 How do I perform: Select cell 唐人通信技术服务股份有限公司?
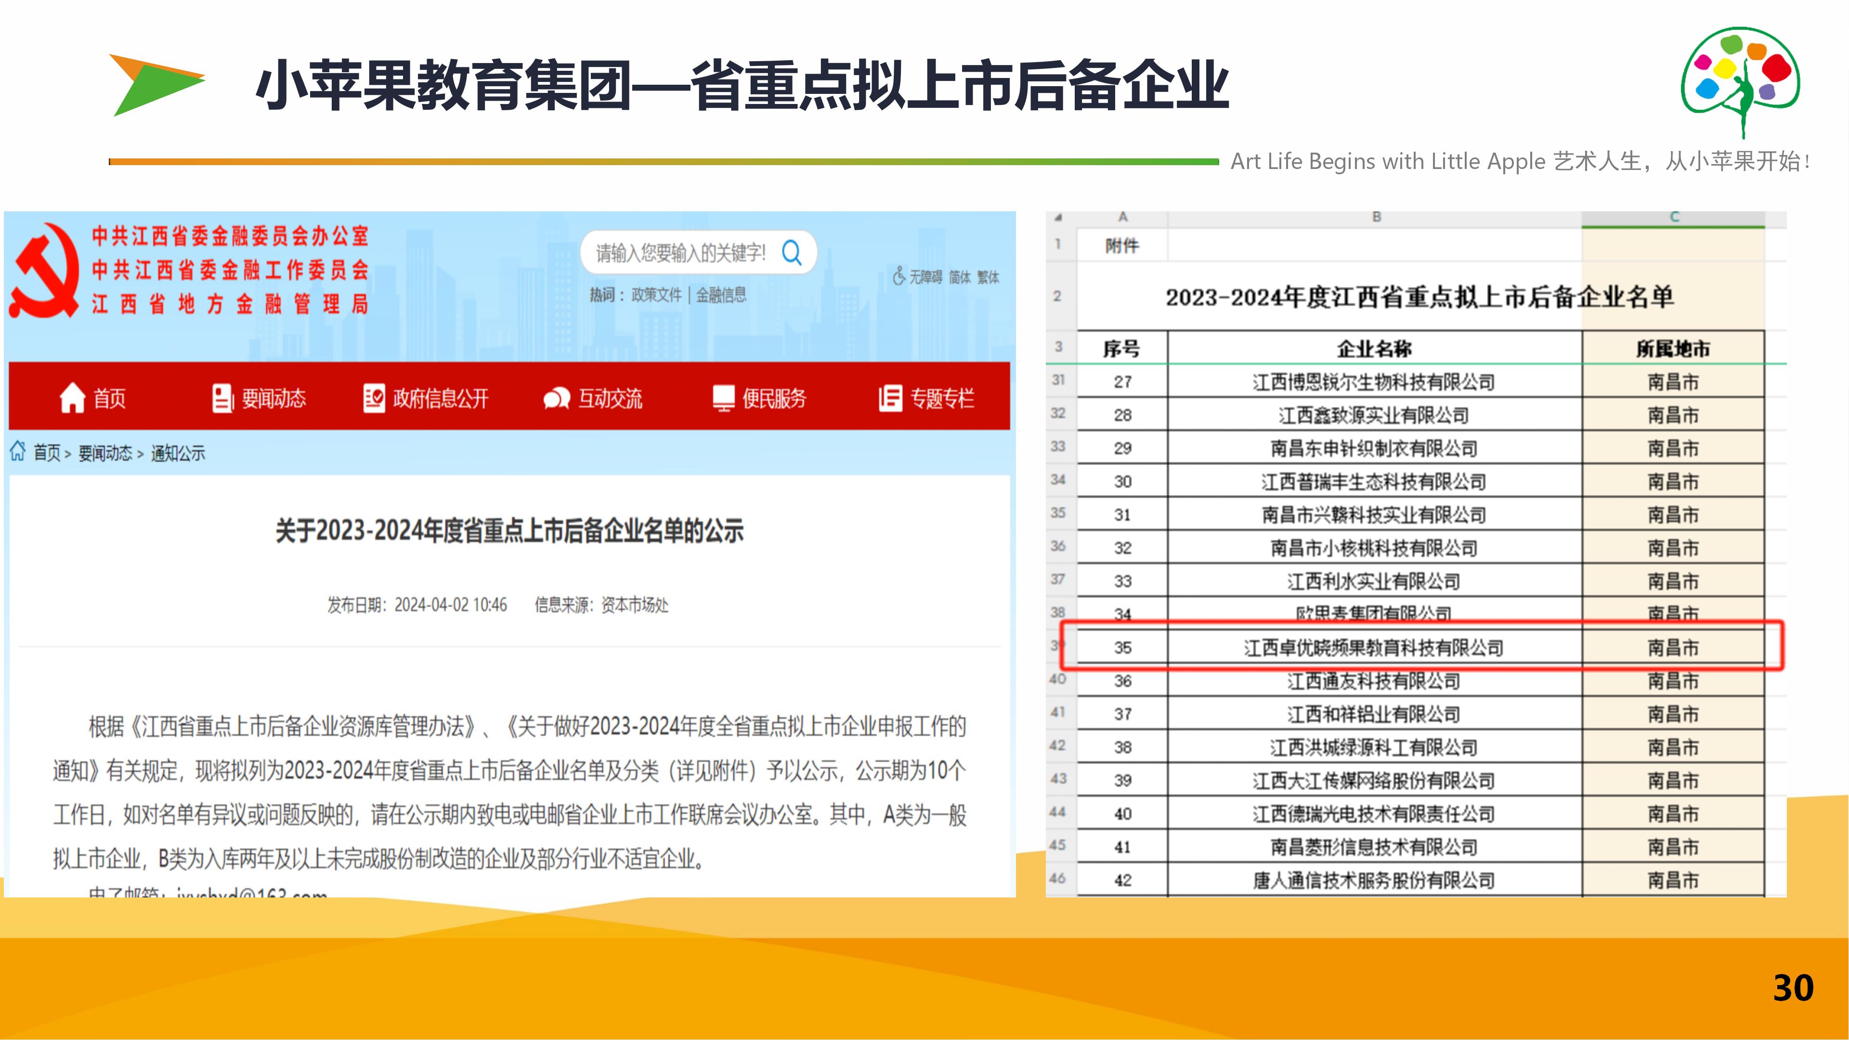[1375, 880]
